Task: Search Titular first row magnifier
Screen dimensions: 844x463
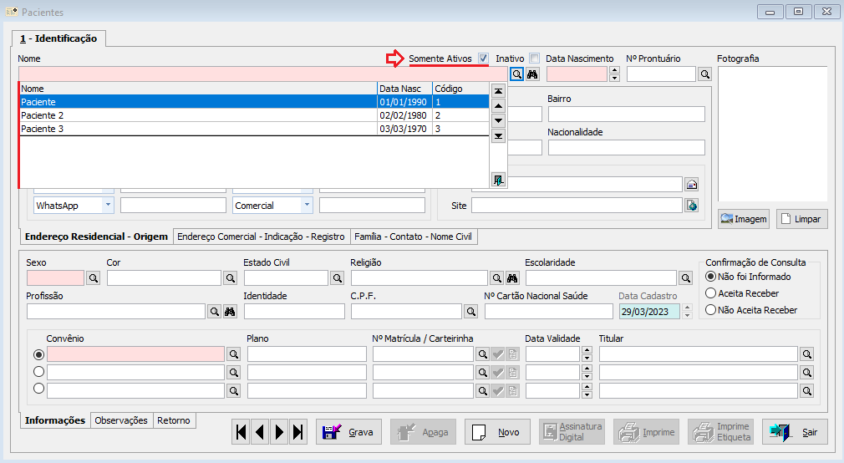Action: pos(807,354)
